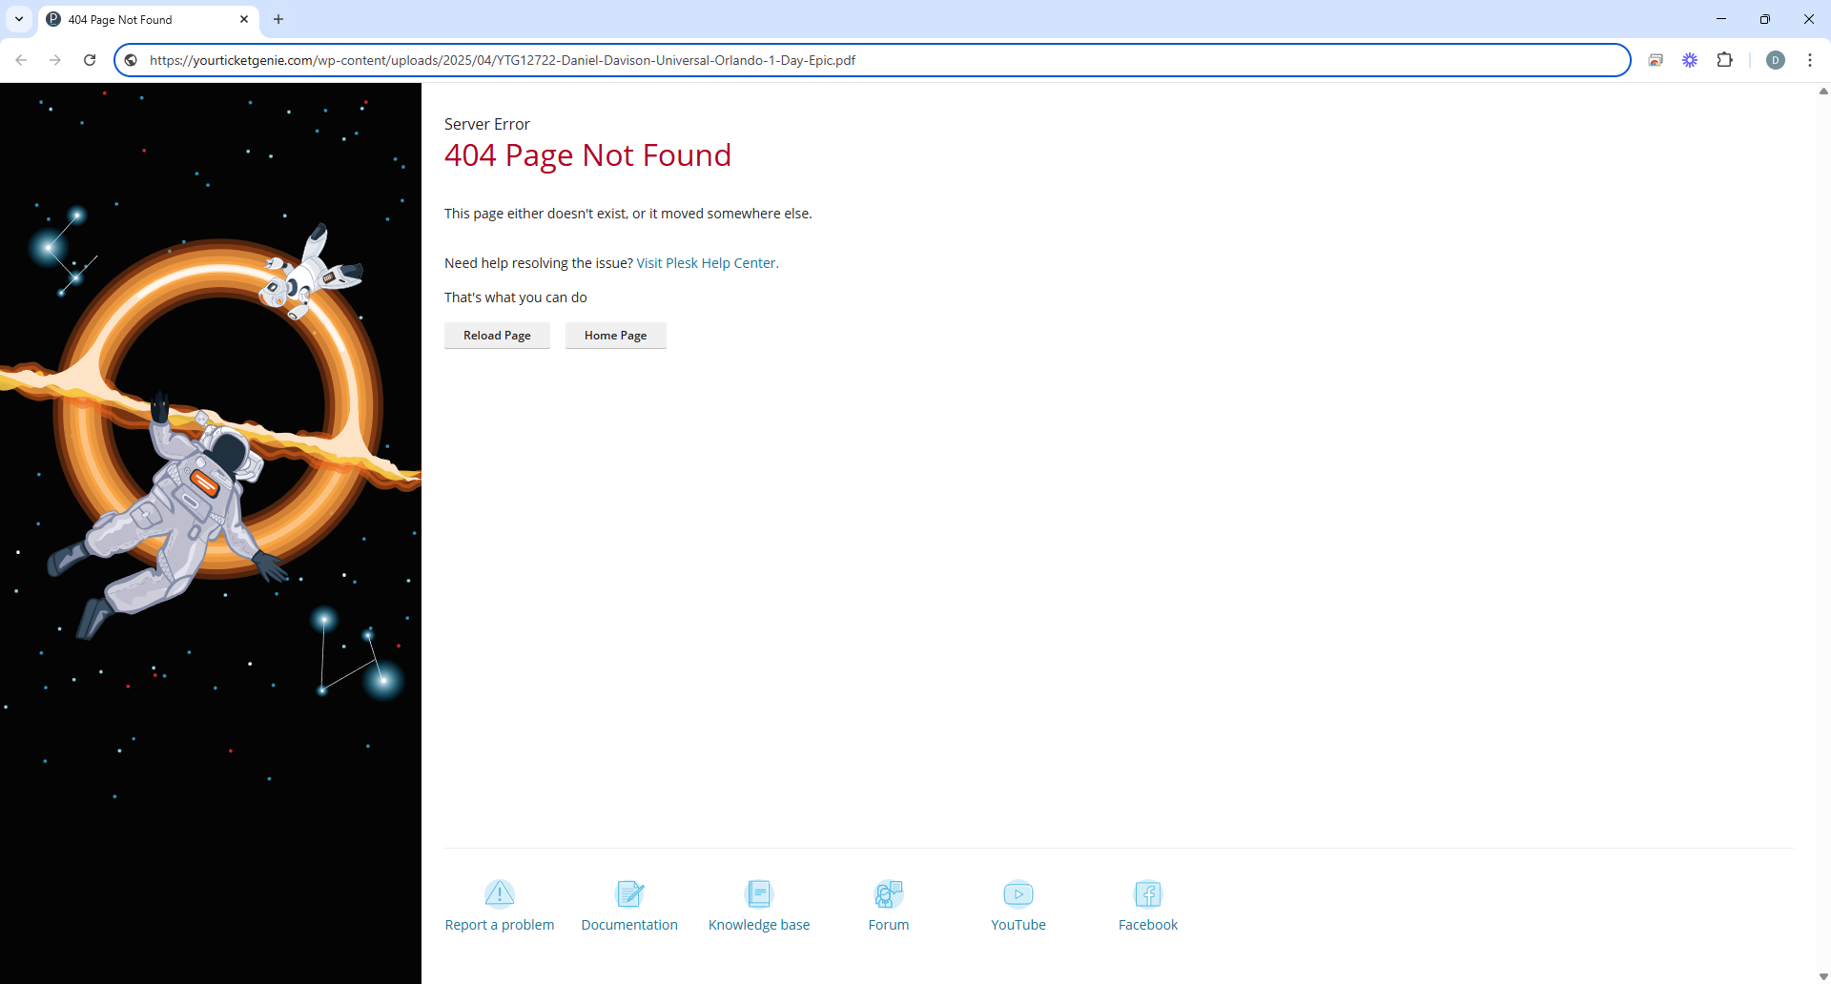1831x984 pixels.
Task: View site information icon in address bar
Action: tap(132, 60)
